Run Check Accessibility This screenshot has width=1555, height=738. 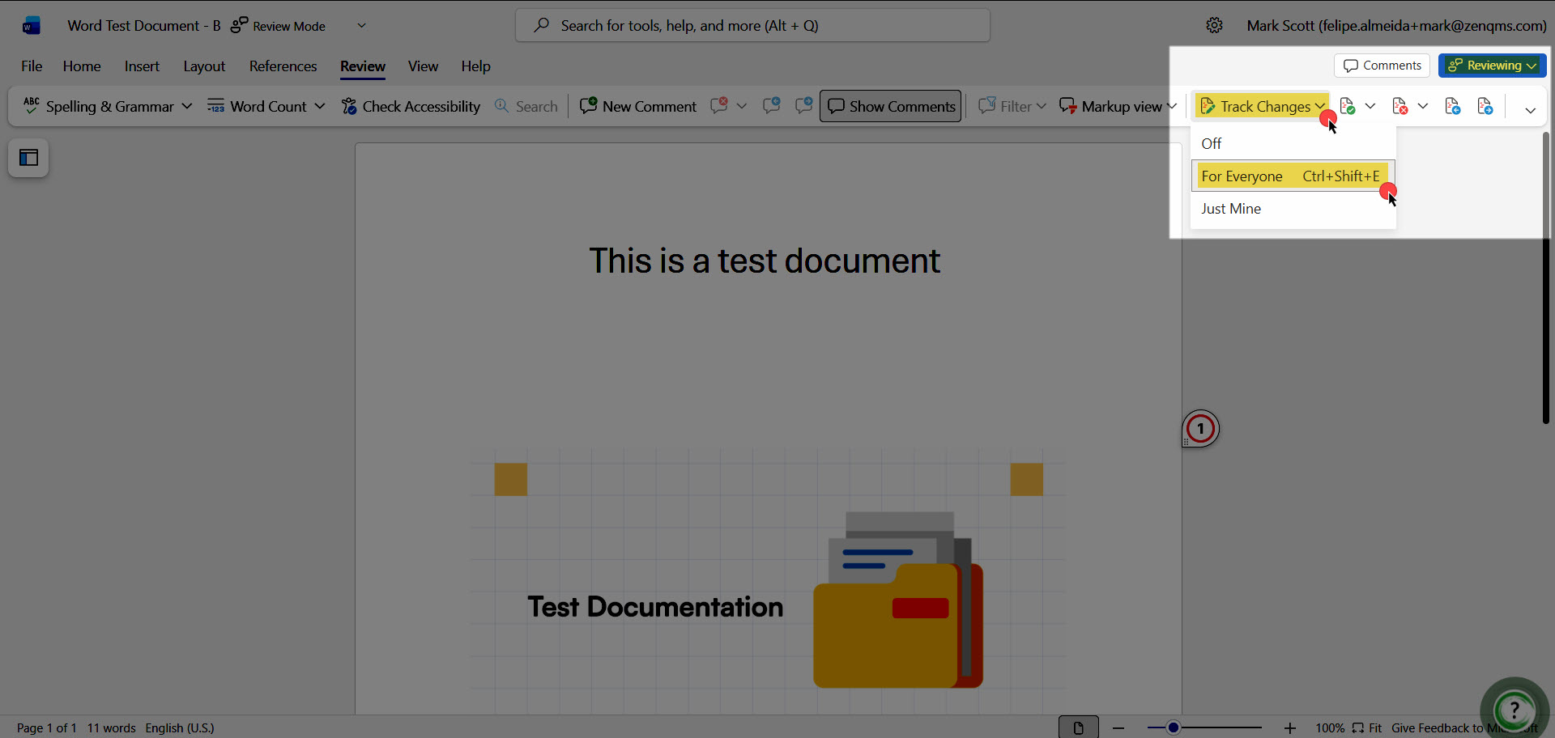pyautogui.click(x=411, y=106)
